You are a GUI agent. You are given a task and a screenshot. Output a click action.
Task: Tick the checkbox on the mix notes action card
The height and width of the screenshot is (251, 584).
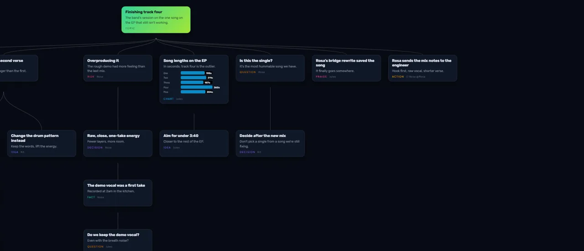click(407, 77)
